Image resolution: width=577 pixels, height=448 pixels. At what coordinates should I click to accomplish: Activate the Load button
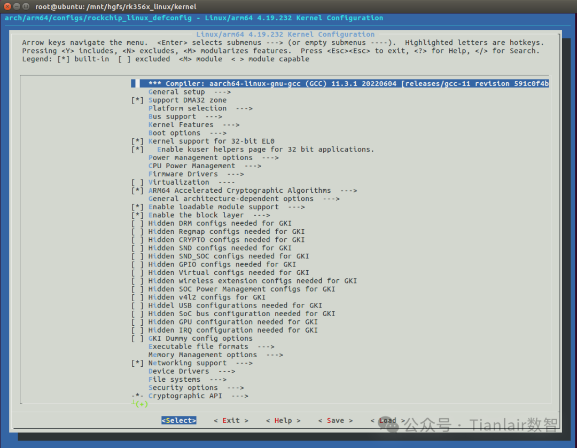click(387, 420)
